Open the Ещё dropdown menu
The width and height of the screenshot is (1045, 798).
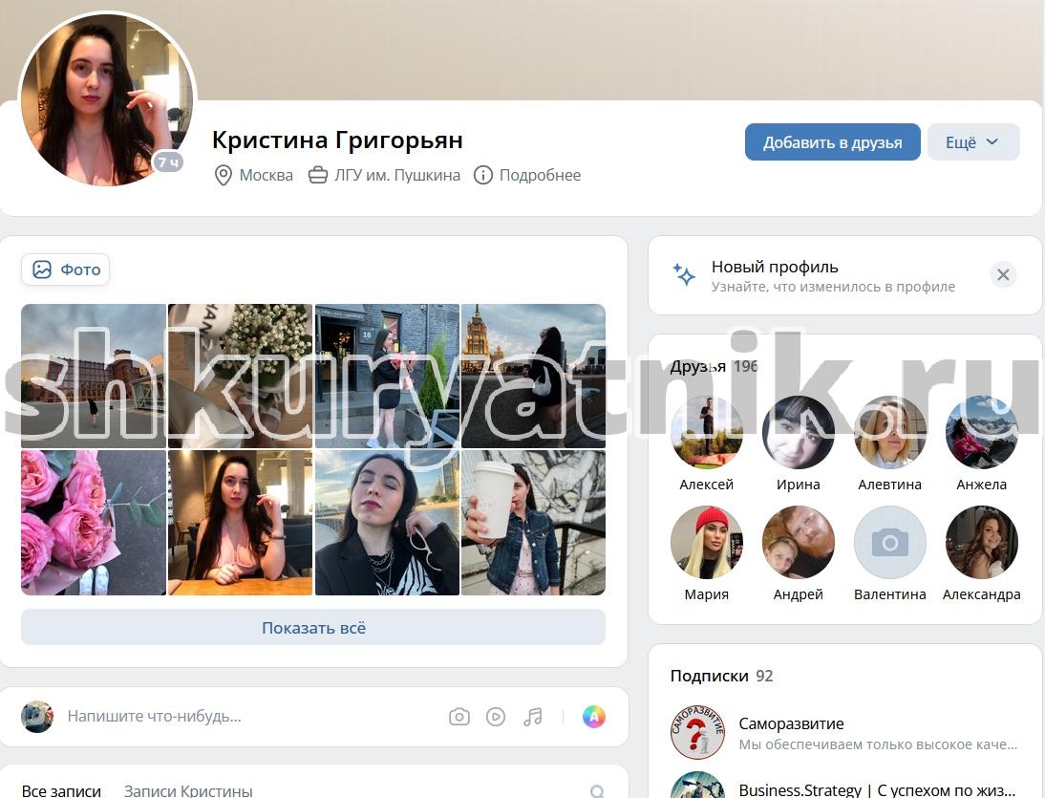pos(973,142)
